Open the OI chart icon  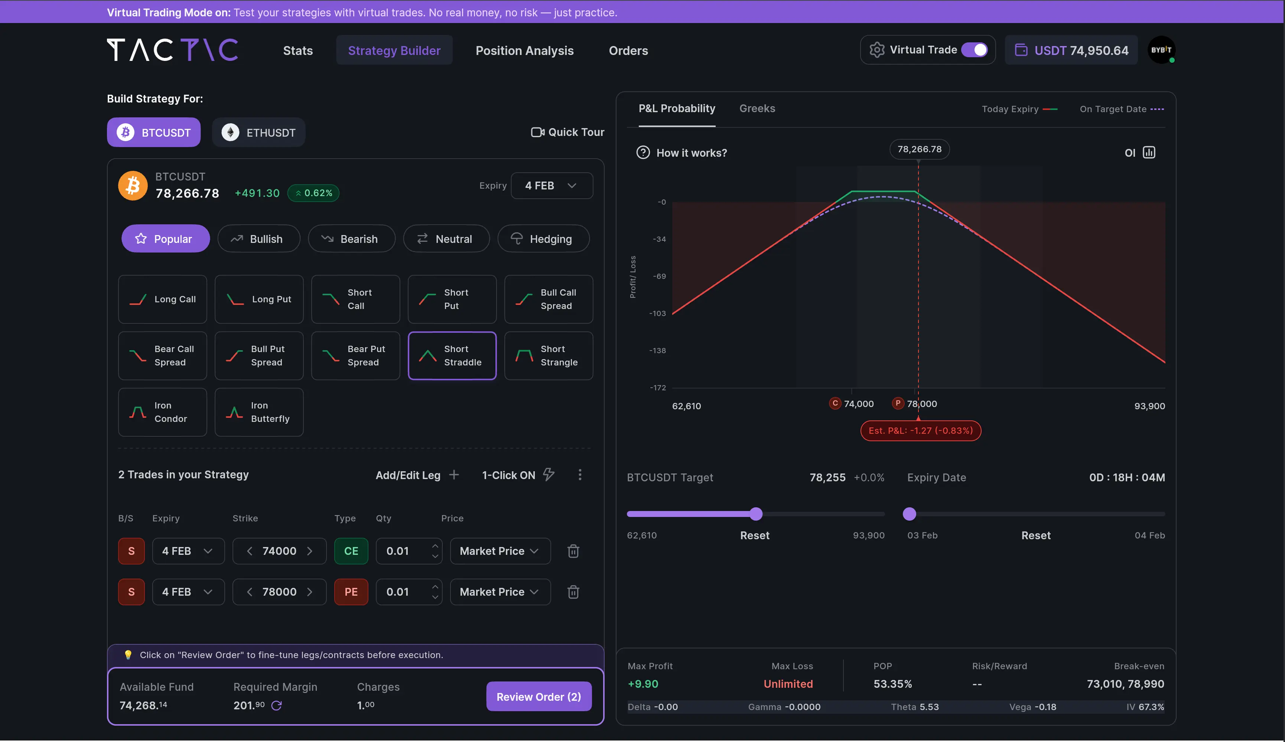[x=1149, y=152]
